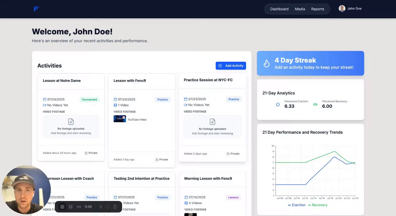This screenshot has width=396, height=216.
Task: Click the flame streak icon
Action: (266, 63)
